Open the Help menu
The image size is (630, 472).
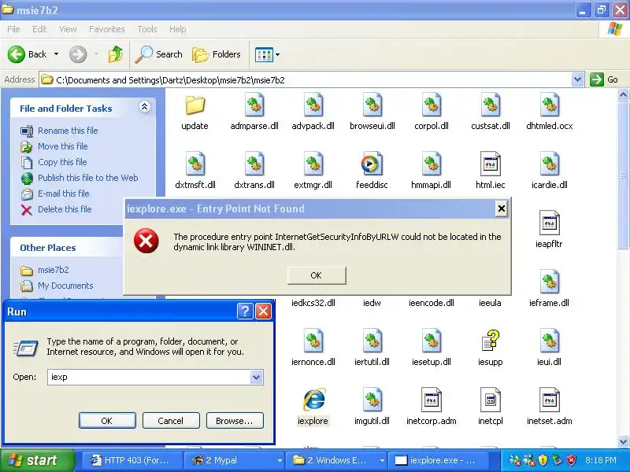click(178, 29)
